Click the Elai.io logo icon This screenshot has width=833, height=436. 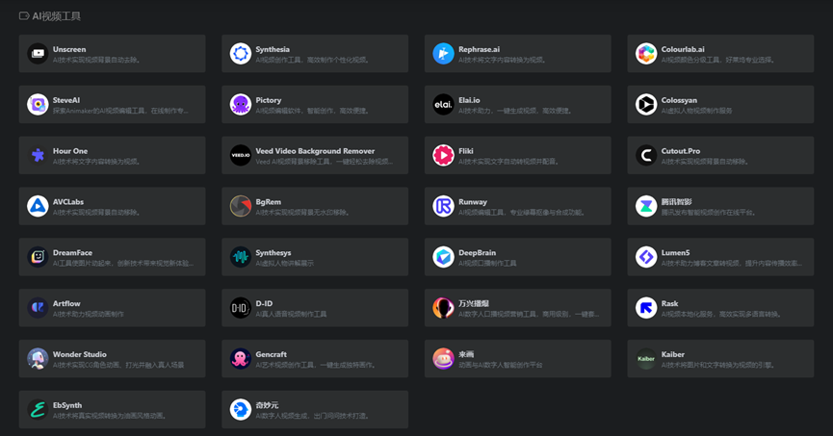pos(443,105)
